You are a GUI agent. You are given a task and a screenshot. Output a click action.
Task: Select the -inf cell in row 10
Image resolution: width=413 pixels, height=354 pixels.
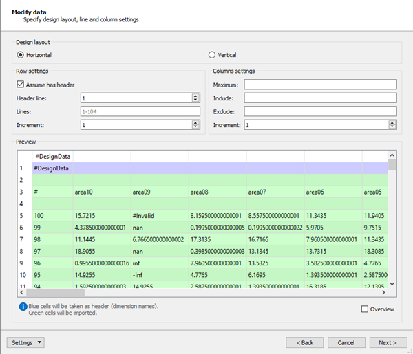click(x=160, y=275)
